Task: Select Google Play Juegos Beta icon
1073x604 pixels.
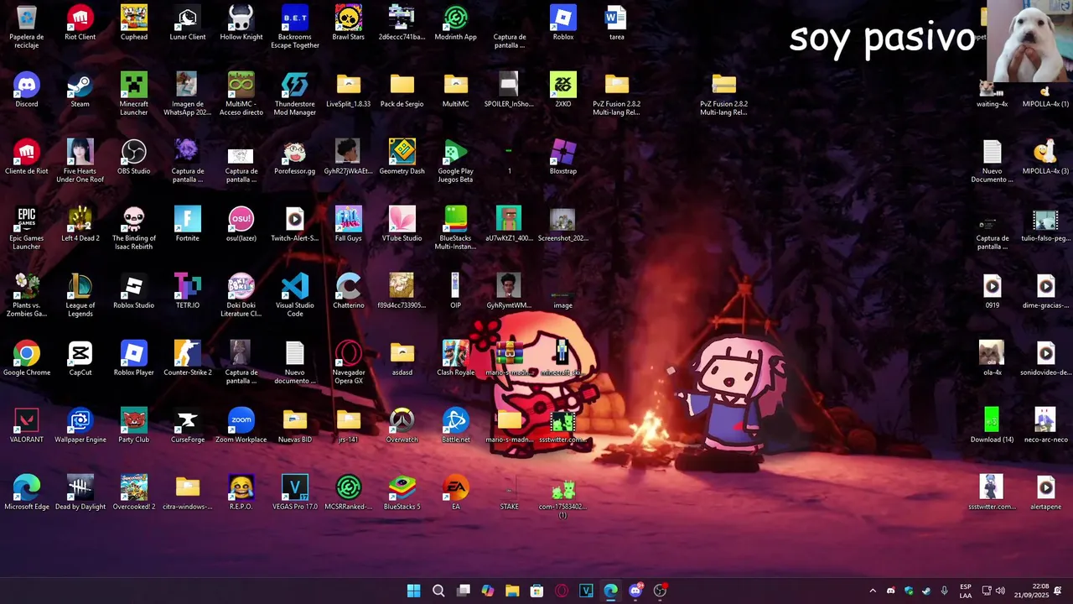Action: [456, 161]
